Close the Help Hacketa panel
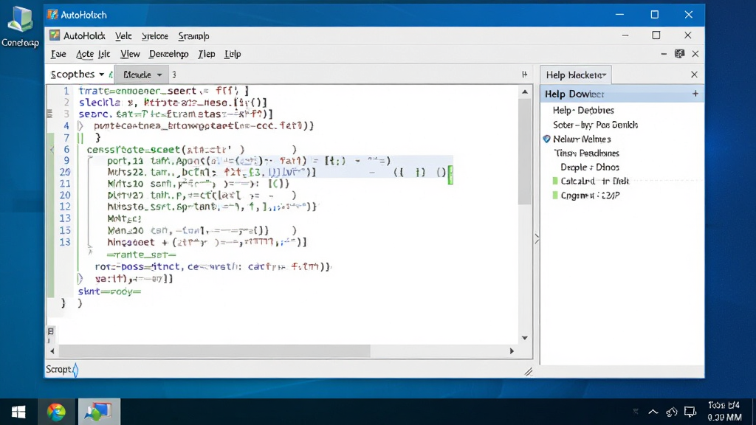Screen dimensions: 756x425 click(694, 75)
